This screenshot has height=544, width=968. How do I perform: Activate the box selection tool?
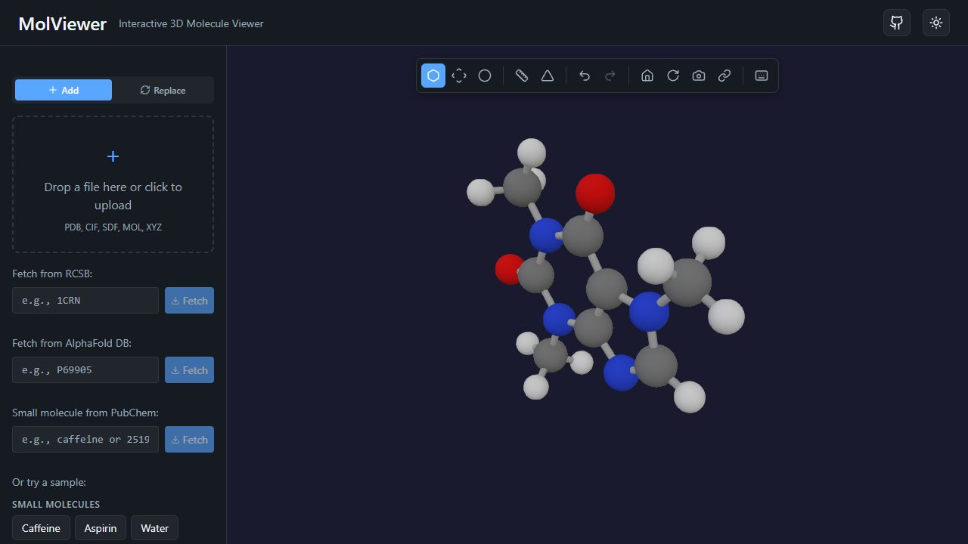coord(459,76)
